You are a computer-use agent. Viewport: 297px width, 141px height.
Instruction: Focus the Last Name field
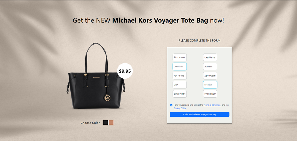(x=210, y=57)
